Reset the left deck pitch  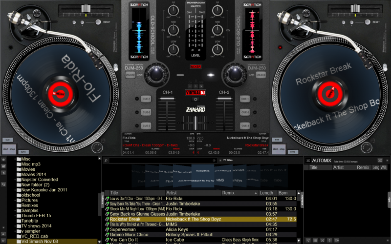[x=98, y=22]
